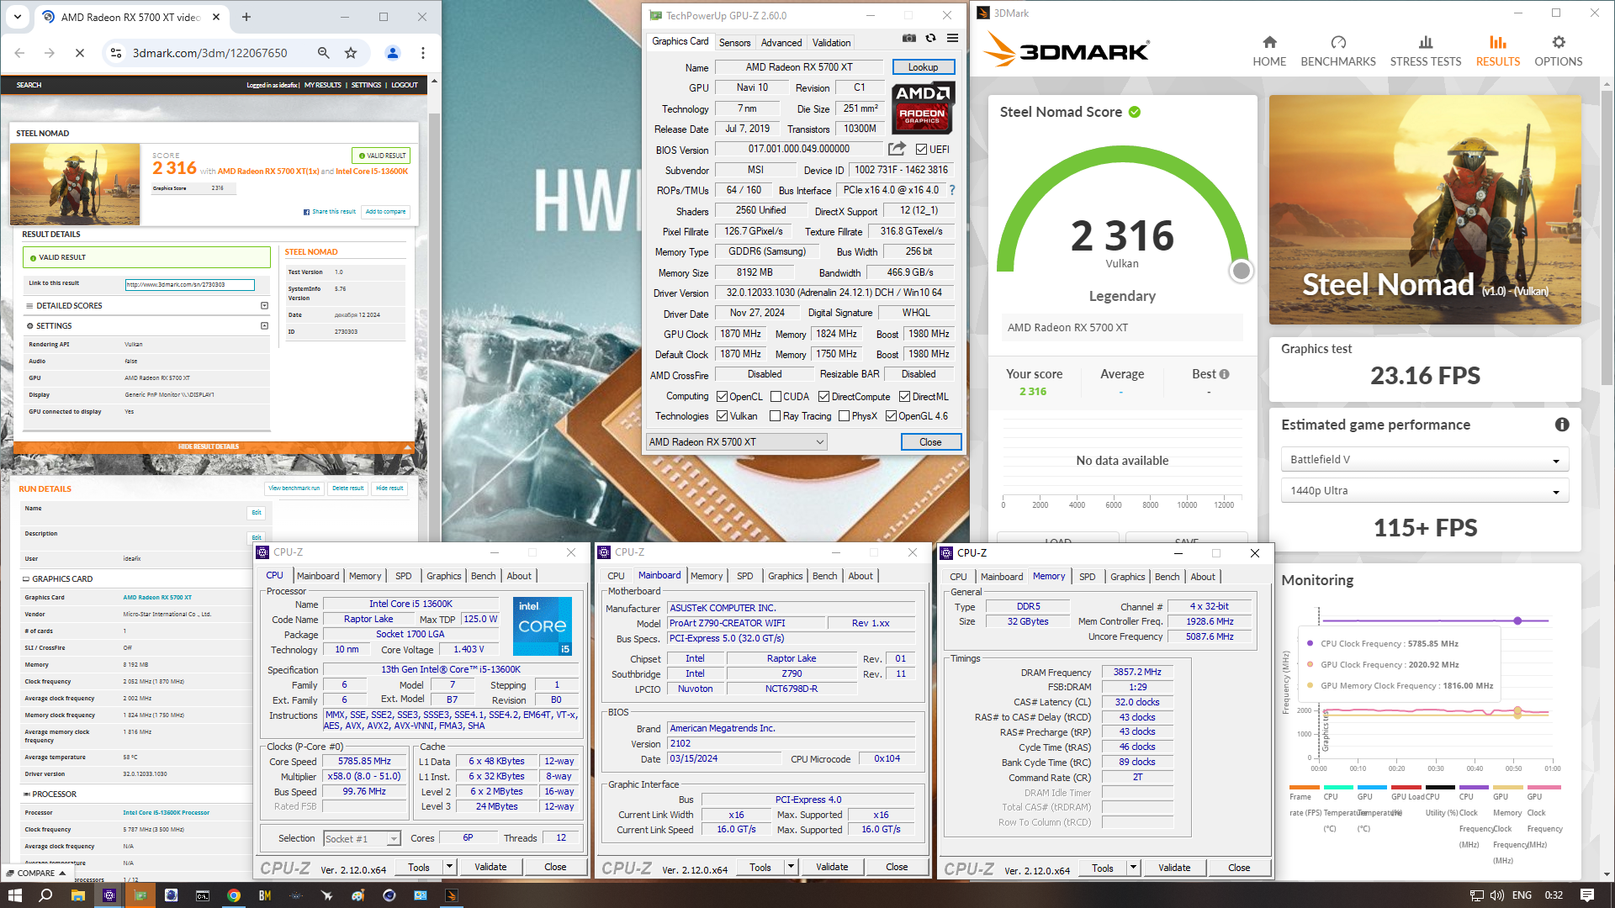Toggle the CUDA checkbox
Screen dimensions: 1615x908
776,397
